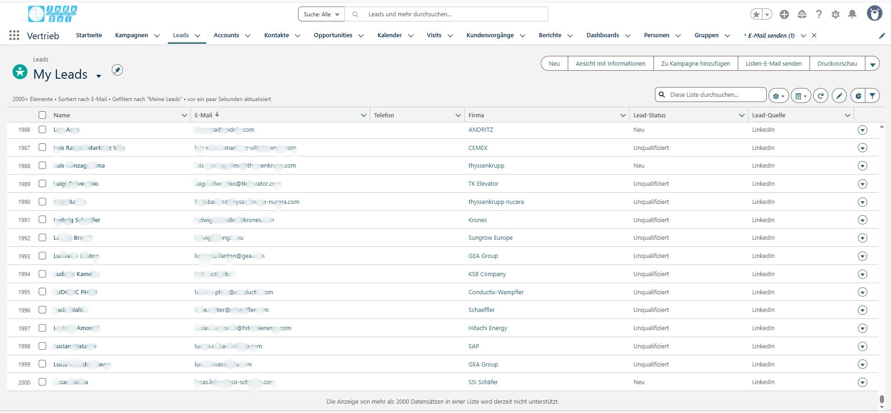Open the App Launcher grid icon
This screenshot has height=413, width=891.
14,35
